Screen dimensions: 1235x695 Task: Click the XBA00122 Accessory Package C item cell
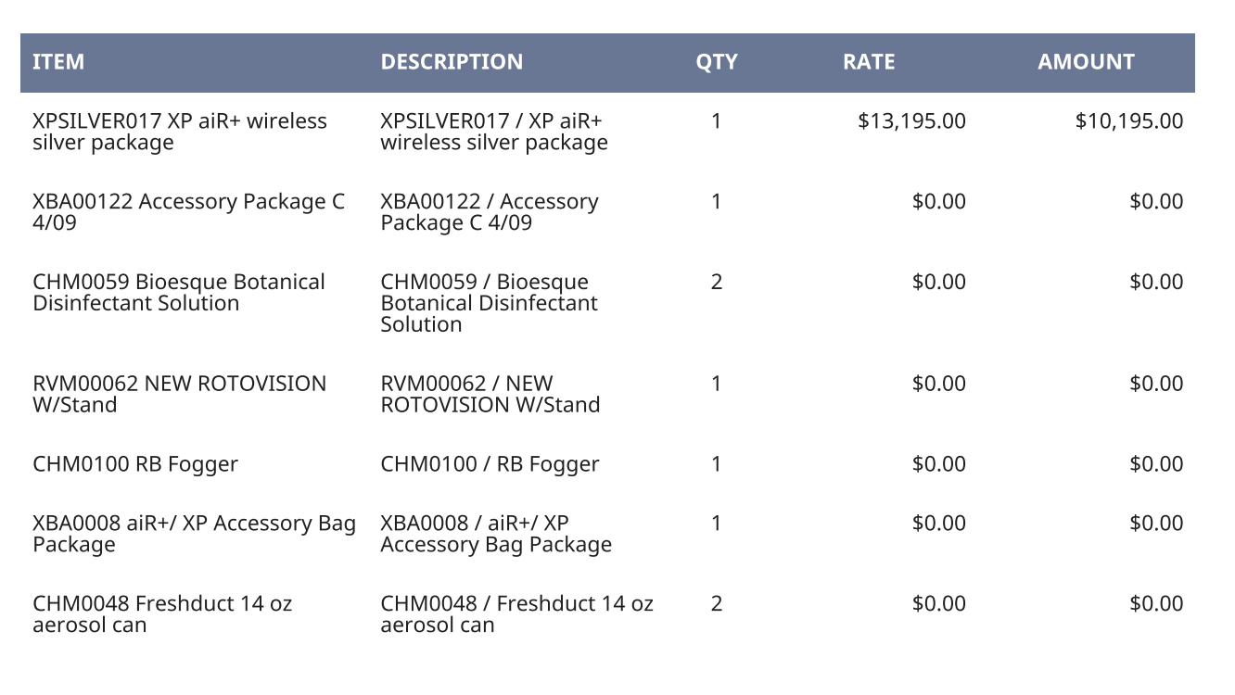(188, 212)
